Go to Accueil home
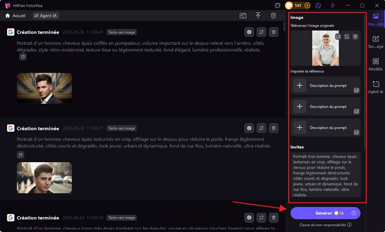Screen dimensions: 385x232 click(15, 16)
